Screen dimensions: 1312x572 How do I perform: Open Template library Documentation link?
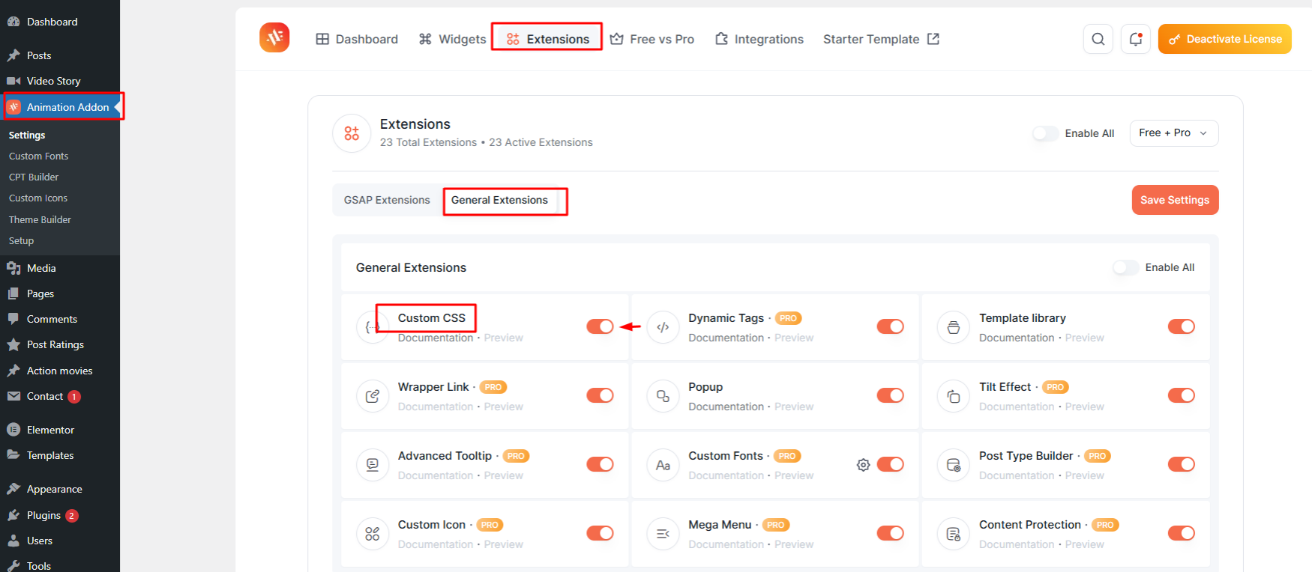pyautogui.click(x=1017, y=338)
